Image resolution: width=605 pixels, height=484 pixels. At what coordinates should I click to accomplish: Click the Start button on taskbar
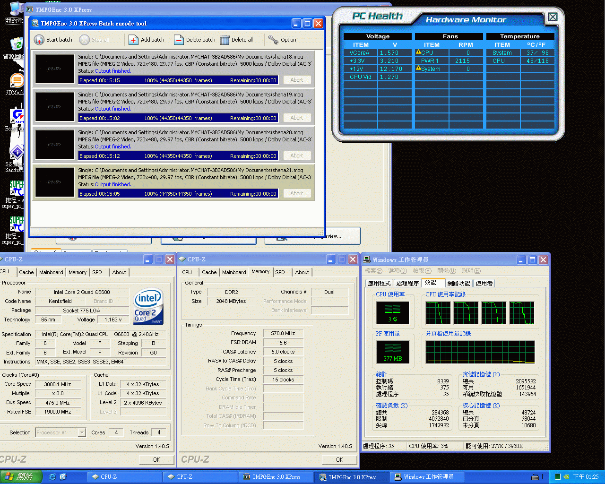click(21, 477)
